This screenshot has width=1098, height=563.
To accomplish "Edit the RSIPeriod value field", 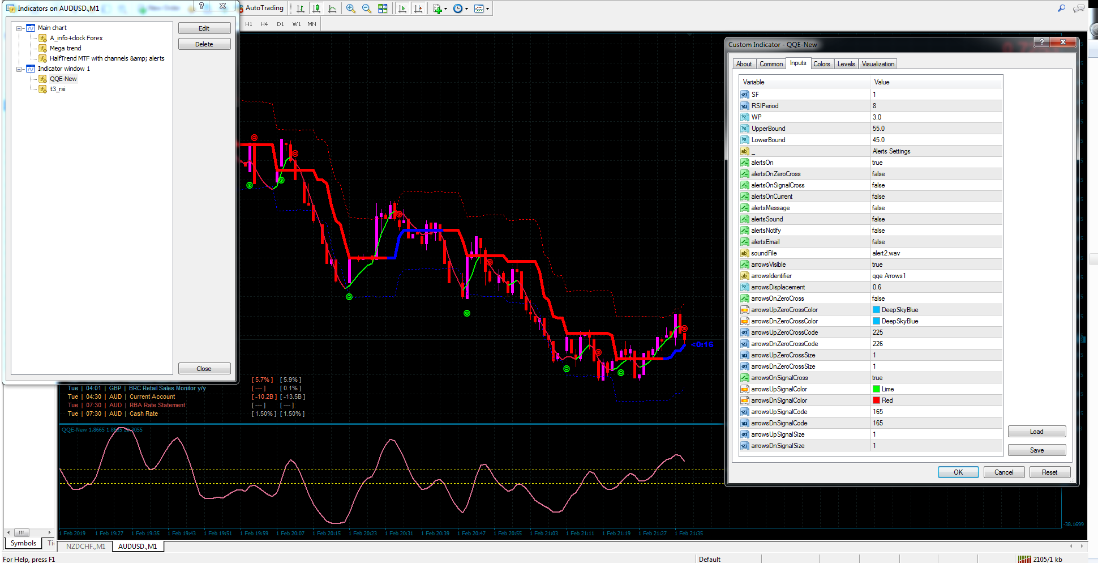I will pos(937,106).
